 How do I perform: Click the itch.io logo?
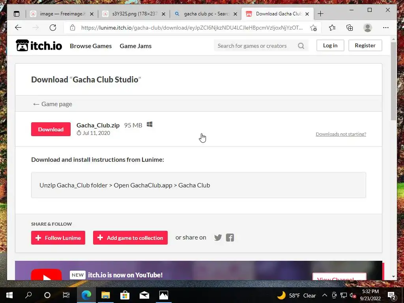pyautogui.click(x=39, y=46)
